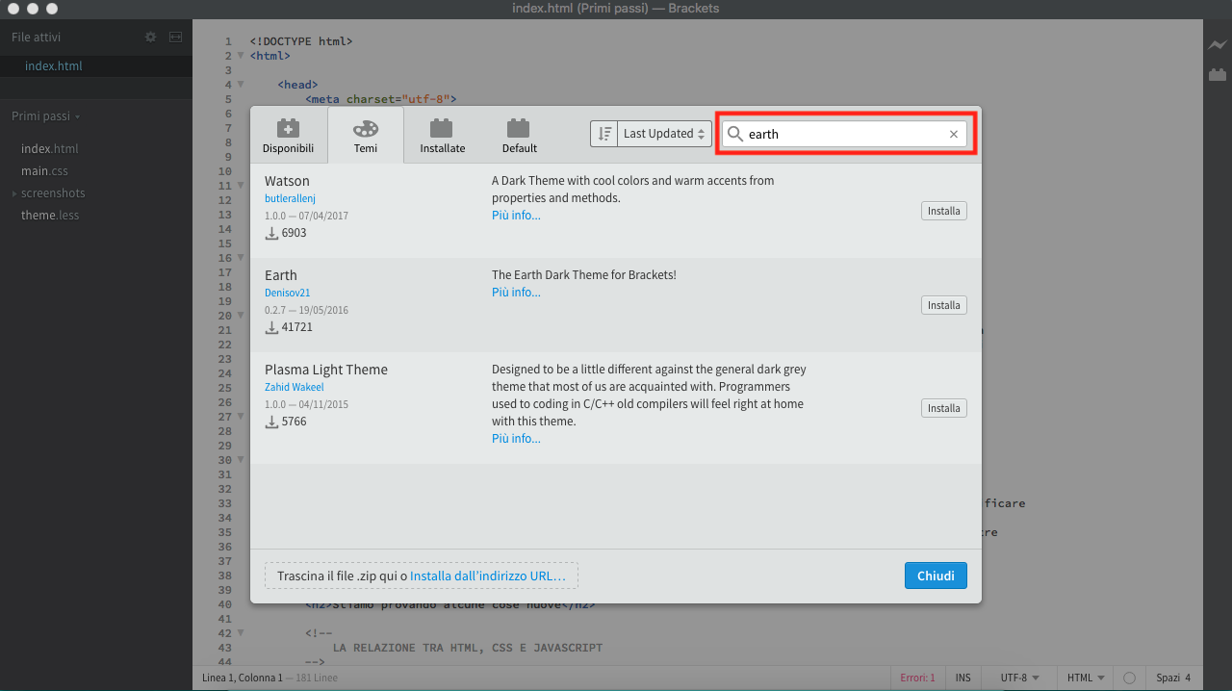Image resolution: width=1232 pixels, height=691 pixels.
Task: Click the gear icon in File attivi
Action: coord(150,38)
